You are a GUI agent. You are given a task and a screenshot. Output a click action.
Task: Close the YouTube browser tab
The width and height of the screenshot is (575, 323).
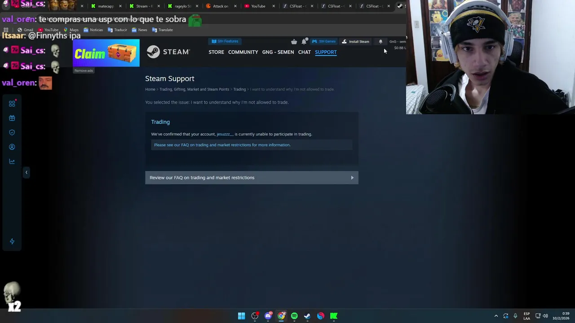pyautogui.click(x=274, y=6)
